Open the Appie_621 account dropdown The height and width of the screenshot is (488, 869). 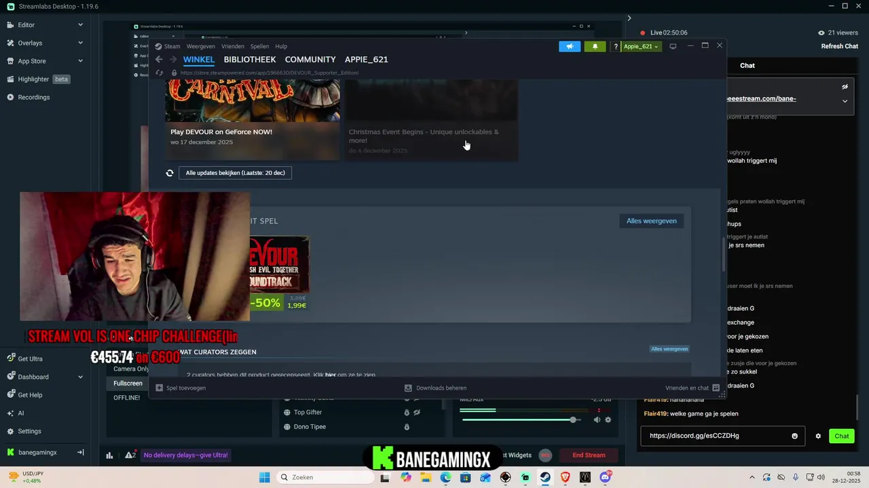click(x=641, y=46)
